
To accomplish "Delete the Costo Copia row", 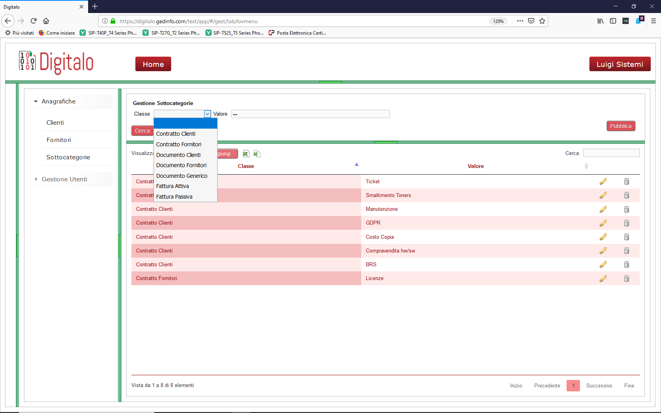I will pyautogui.click(x=626, y=237).
